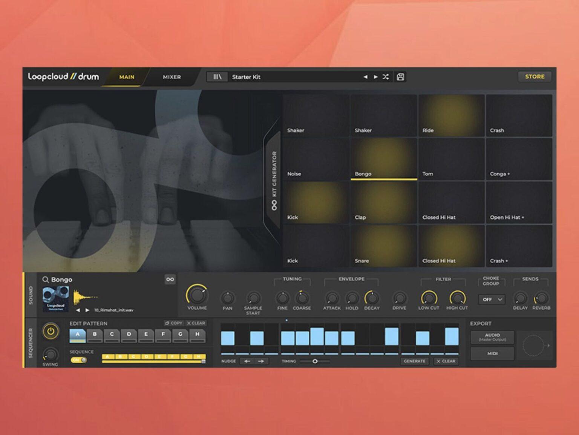Click the Bongo sound search magnifier

click(x=45, y=280)
